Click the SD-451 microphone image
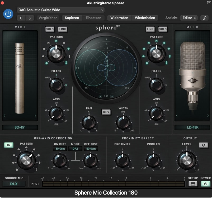Viewport: 212px width, 198px height. 20,78
